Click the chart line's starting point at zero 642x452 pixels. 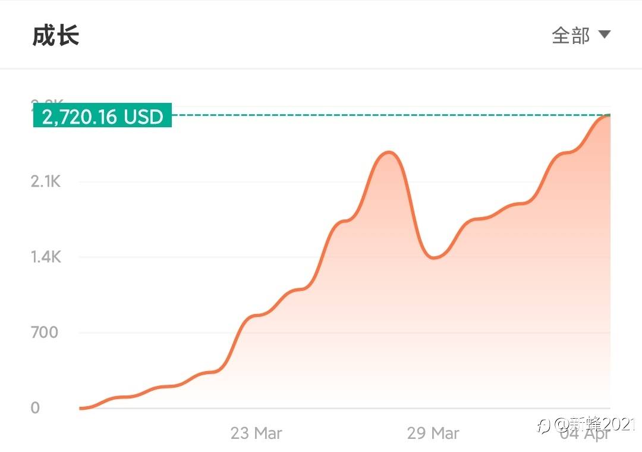(x=81, y=408)
